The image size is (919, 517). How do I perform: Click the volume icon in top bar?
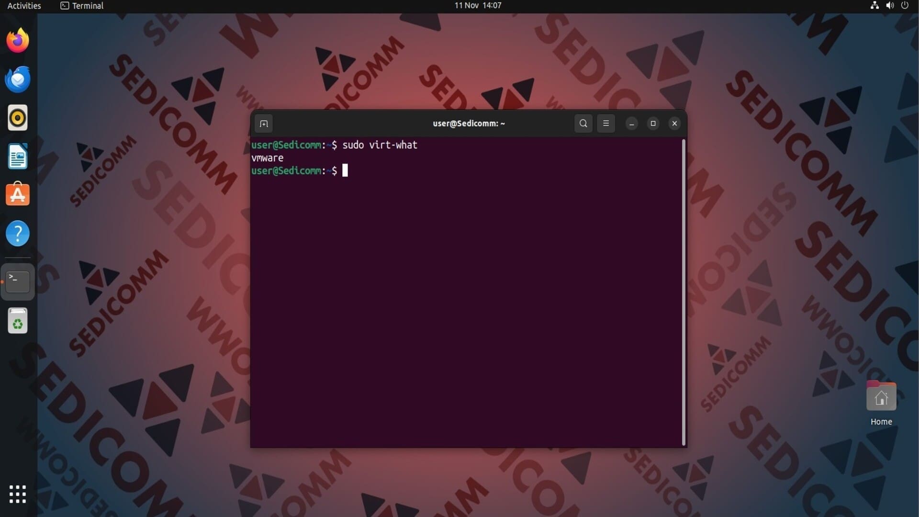(890, 6)
